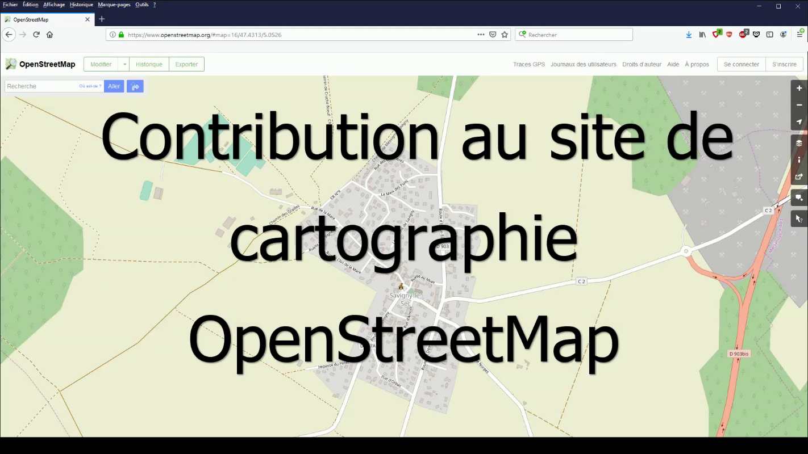
Task: Select the OpenStreetMap browser tab
Action: 47,19
